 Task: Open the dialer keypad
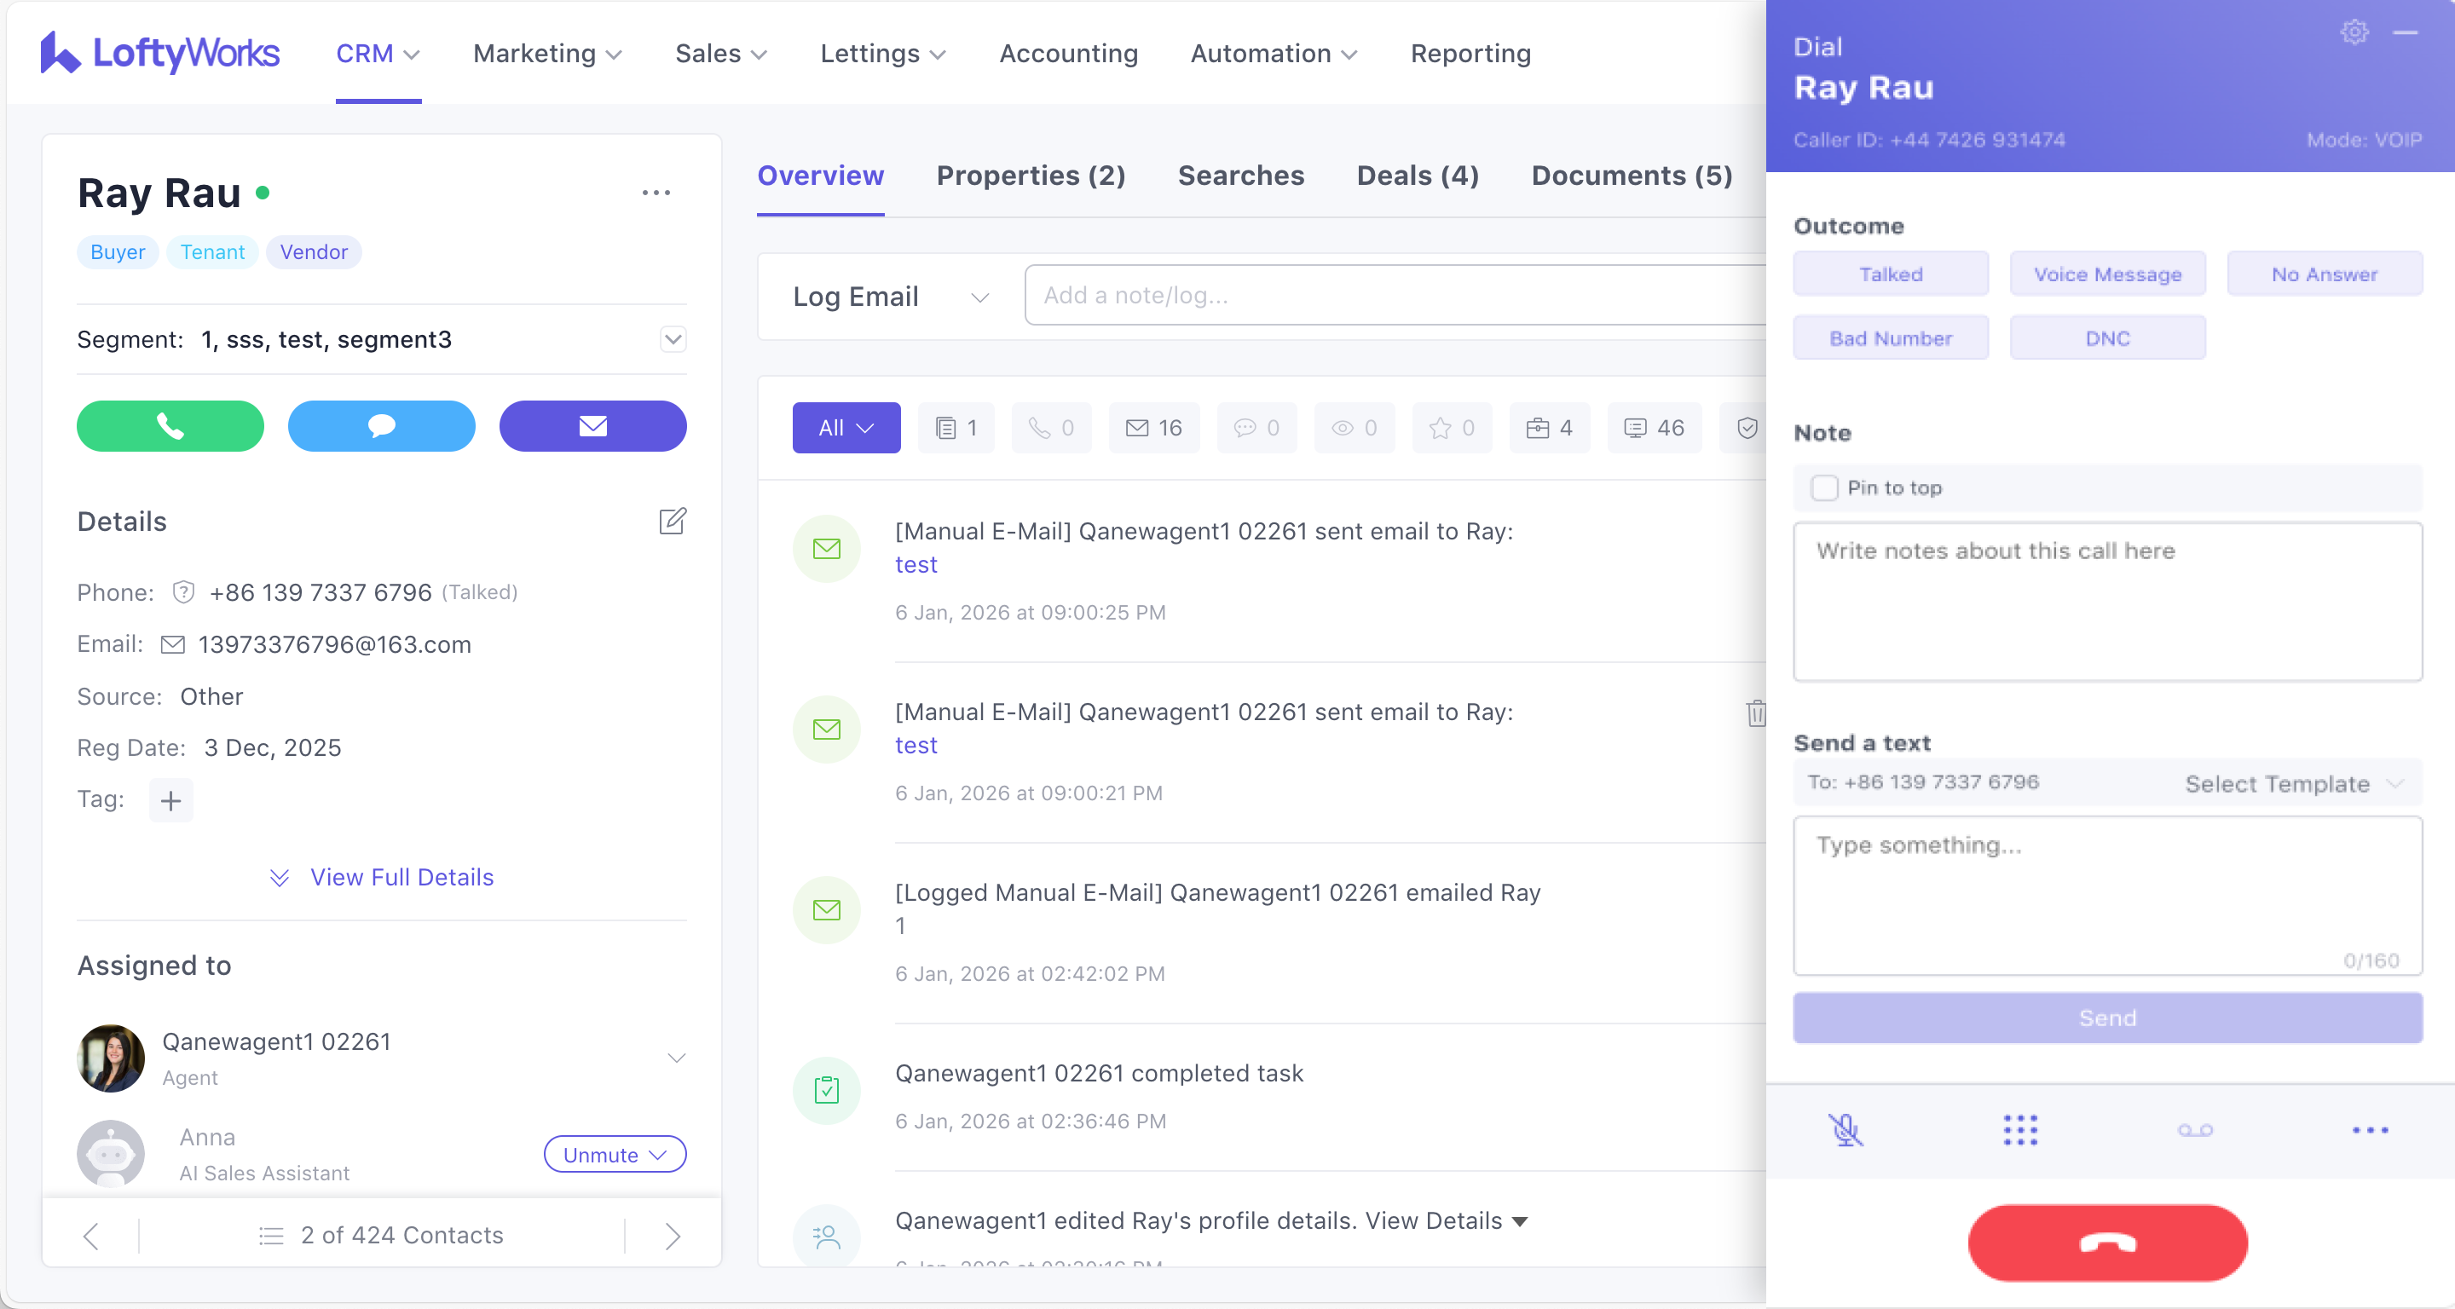coord(2019,1130)
